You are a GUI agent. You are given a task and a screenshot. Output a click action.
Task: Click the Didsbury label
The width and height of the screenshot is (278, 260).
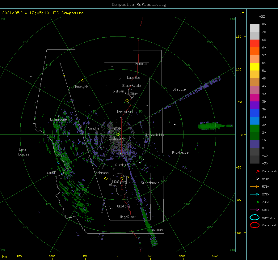coord(117,139)
